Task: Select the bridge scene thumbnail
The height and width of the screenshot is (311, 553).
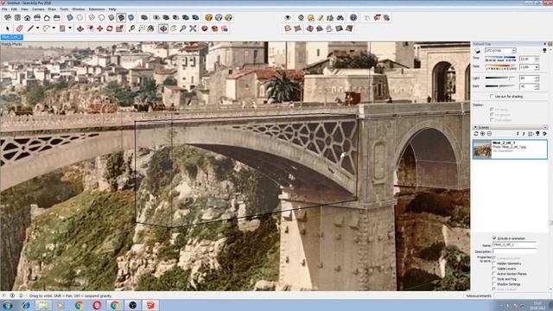Action: [482, 149]
